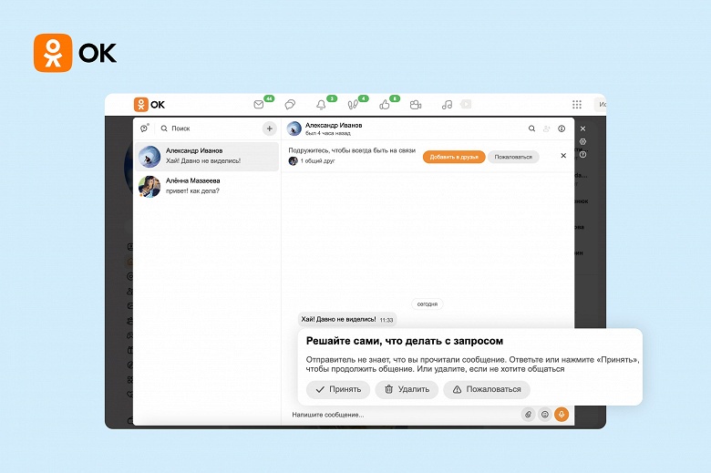The height and width of the screenshot is (473, 711).
Task: Open the discussions speech bubble icon
Action: coord(290,105)
